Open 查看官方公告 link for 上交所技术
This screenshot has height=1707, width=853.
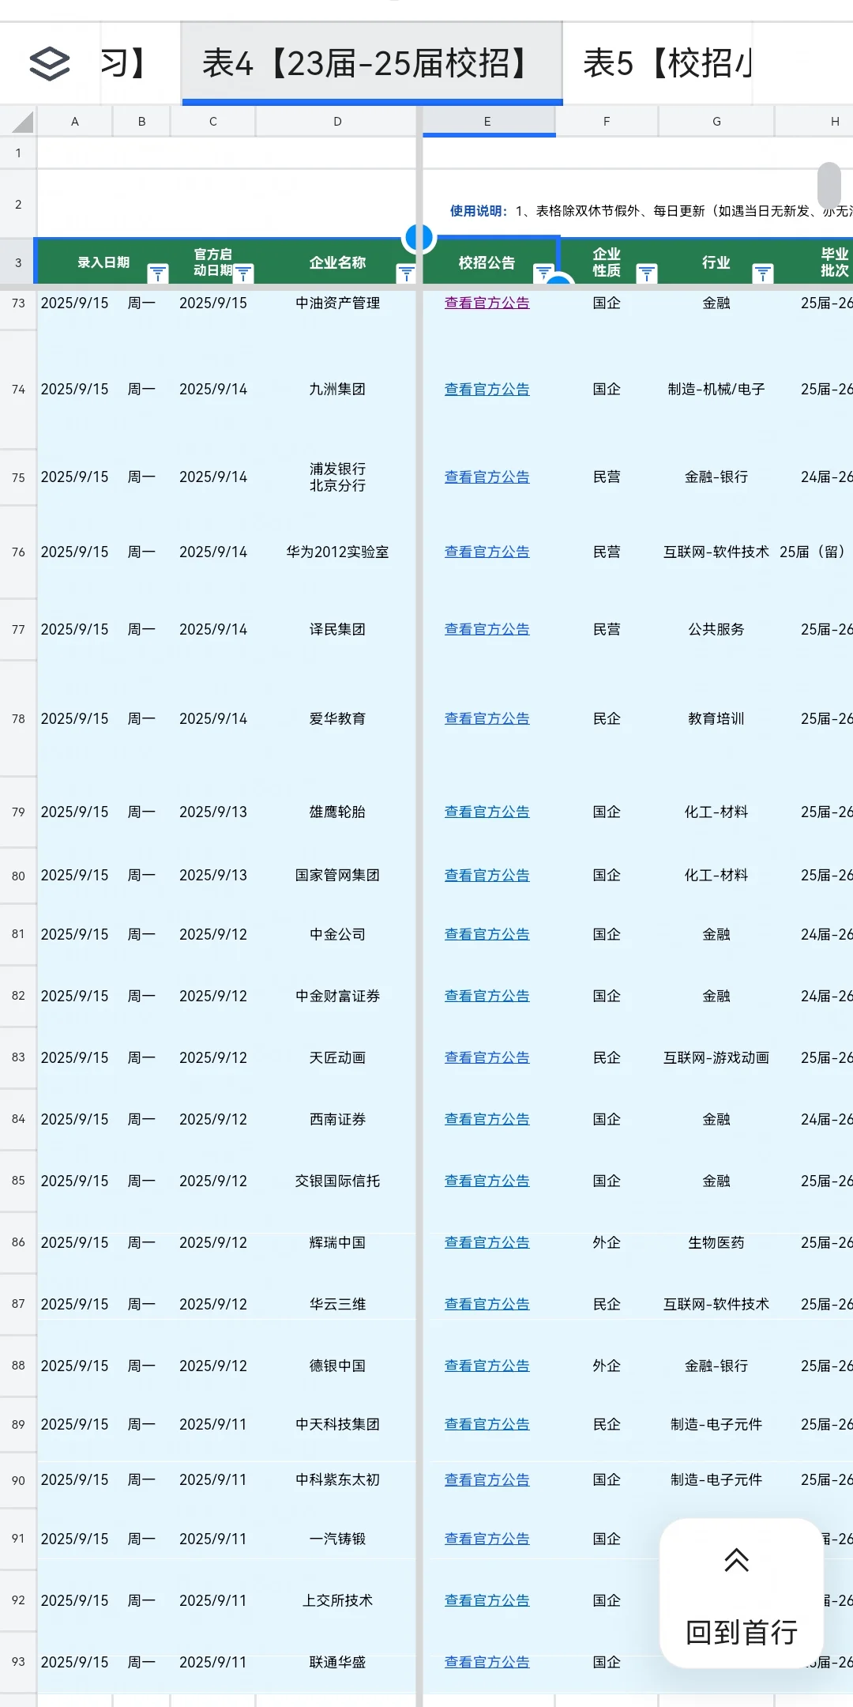[487, 1600]
